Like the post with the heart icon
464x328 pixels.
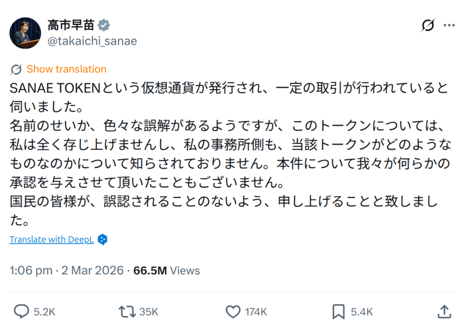point(234,312)
